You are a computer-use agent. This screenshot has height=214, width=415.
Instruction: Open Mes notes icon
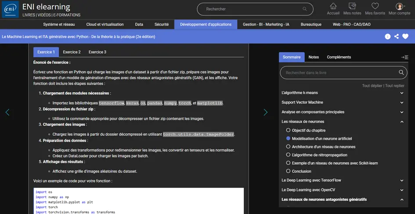(352, 6)
